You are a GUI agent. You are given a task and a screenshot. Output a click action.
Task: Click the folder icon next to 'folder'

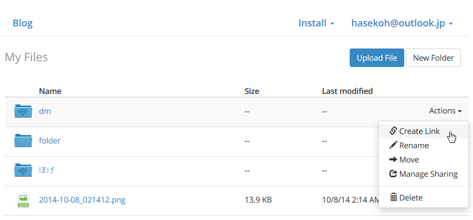(x=23, y=140)
